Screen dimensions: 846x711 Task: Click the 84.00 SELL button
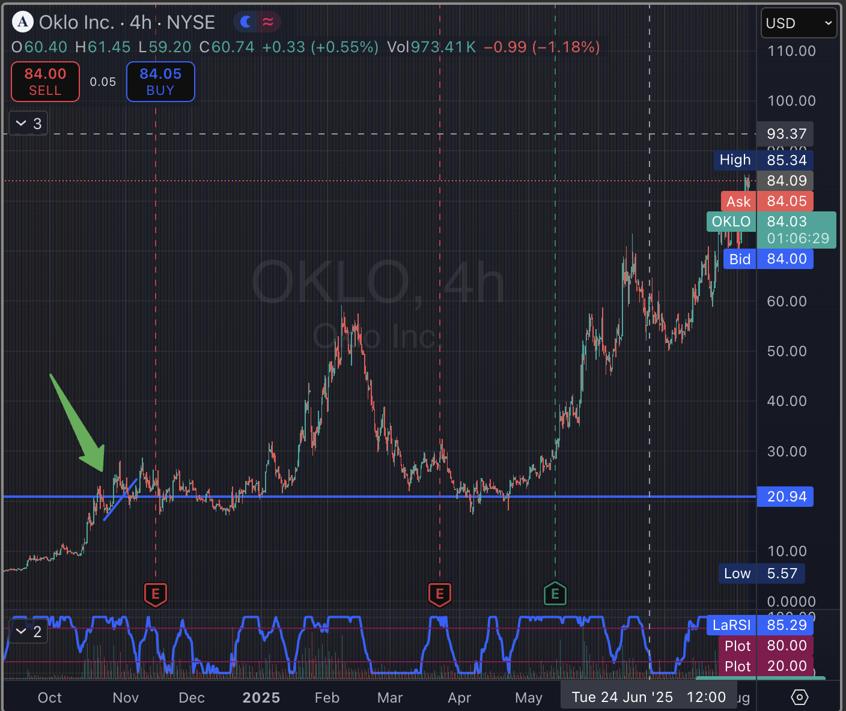coord(45,82)
